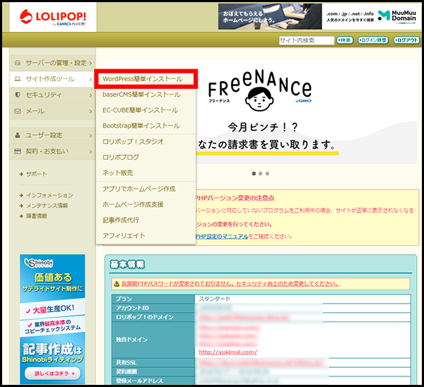Click the monitor icon beside サイト作成ツール
Viewport: 424px width, 387px height.
pyautogui.click(x=17, y=78)
